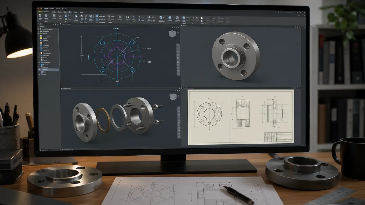Click the arrow beside the model tree filter field

pyautogui.click(x=58, y=27)
